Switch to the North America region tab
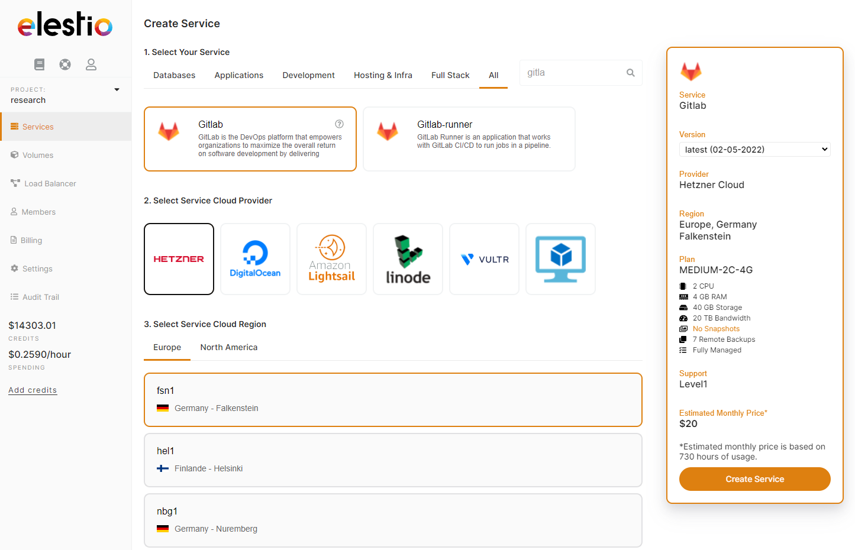Image resolution: width=855 pixels, height=550 pixels. (x=228, y=347)
